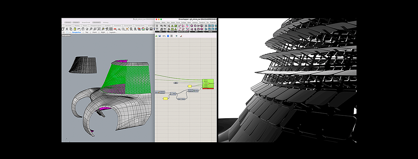Open the Surface tab in Grasshopper
This screenshot has width=418, height=159.
point(184,22)
